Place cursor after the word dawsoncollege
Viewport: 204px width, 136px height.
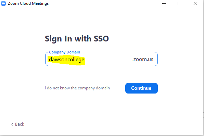85,60
